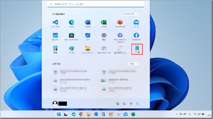Open the Calendar app tile

(55, 37)
